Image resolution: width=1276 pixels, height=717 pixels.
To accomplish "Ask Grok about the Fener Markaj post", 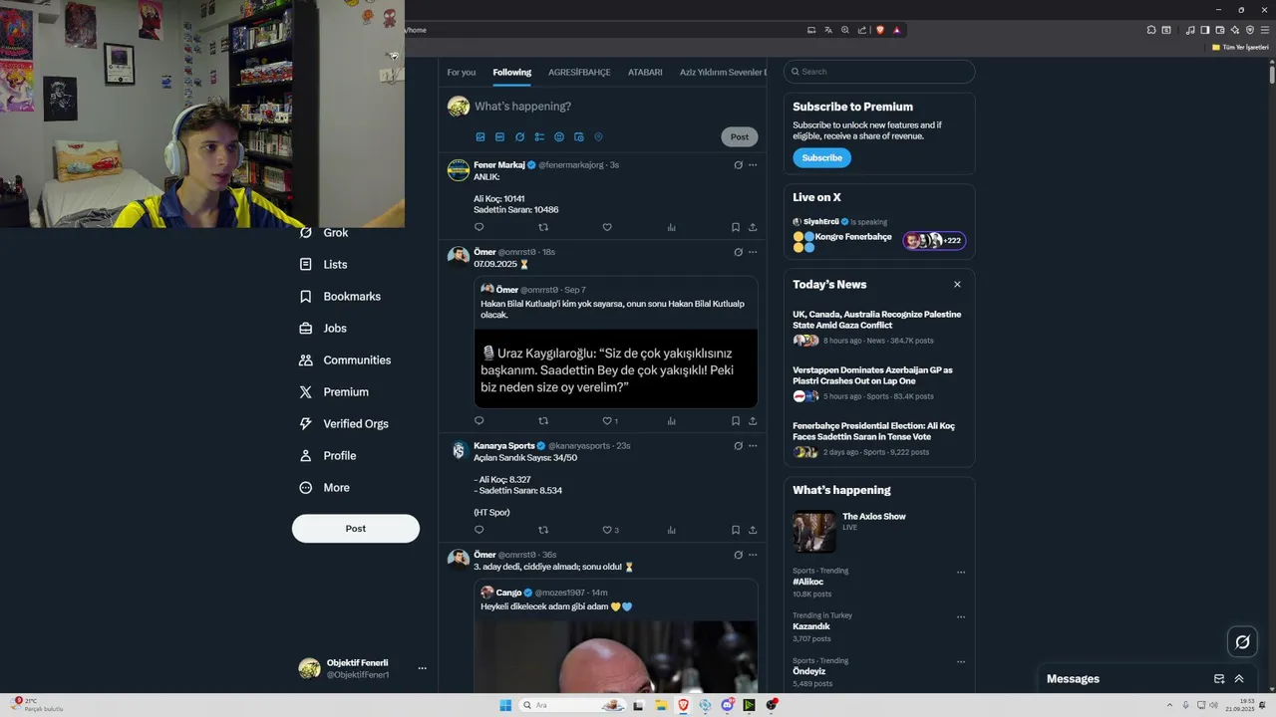I will (738, 165).
